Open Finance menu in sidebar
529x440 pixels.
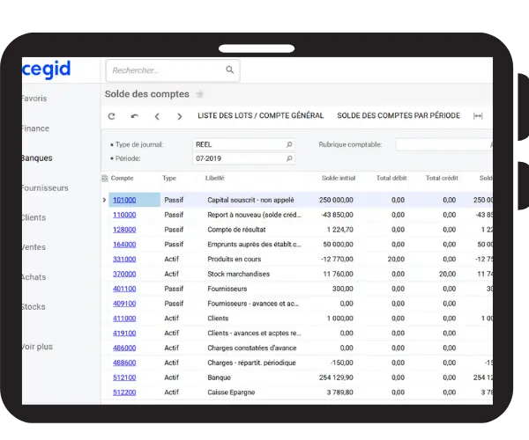click(35, 128)
